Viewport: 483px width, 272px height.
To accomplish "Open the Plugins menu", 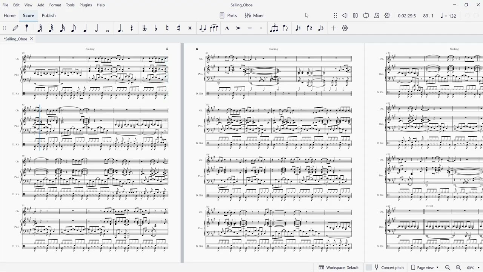I will (86, 5).
